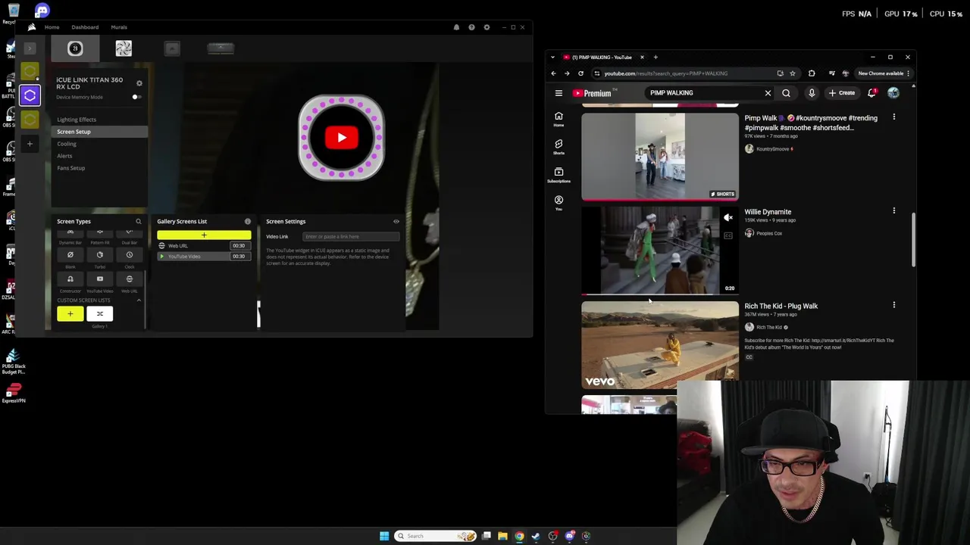Screen dimensions: 970x545
Task: Open iCUE notifications bell icon
Action: coord(456,27)
